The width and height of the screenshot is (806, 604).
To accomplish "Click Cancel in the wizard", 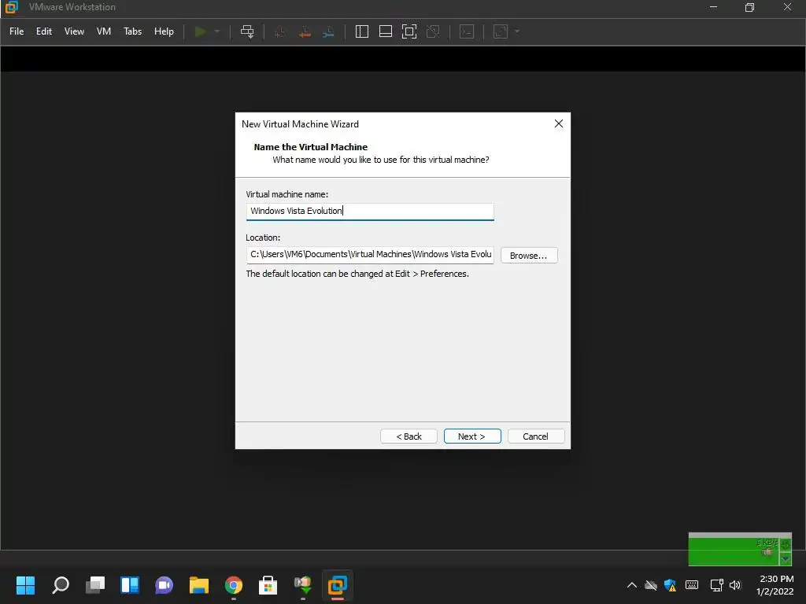I will [535, 436].
